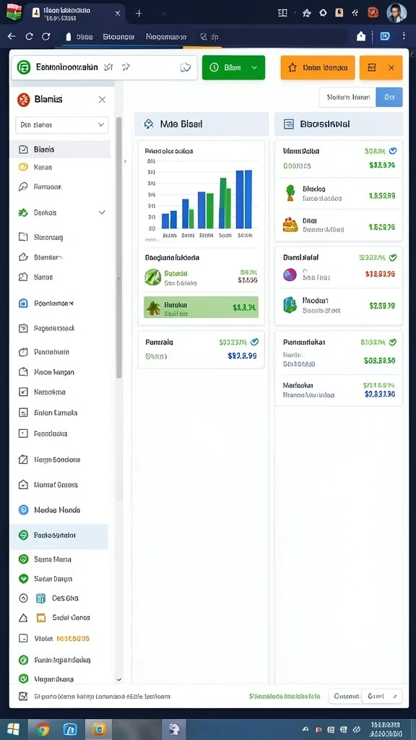Open the green Biam dropdown button
This screenshot has width=416, height=740.
(x=233, y=67)
